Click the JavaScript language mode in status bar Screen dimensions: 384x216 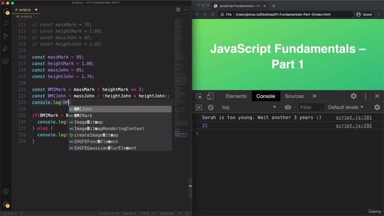[167, 214]
